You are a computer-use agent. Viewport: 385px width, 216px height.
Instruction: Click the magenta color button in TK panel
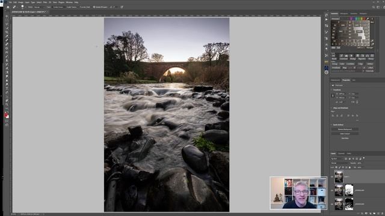(351, 19)
